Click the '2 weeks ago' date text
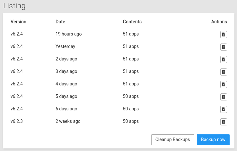The width and height of the screenshot is (237, 151). tap(68, 121)
